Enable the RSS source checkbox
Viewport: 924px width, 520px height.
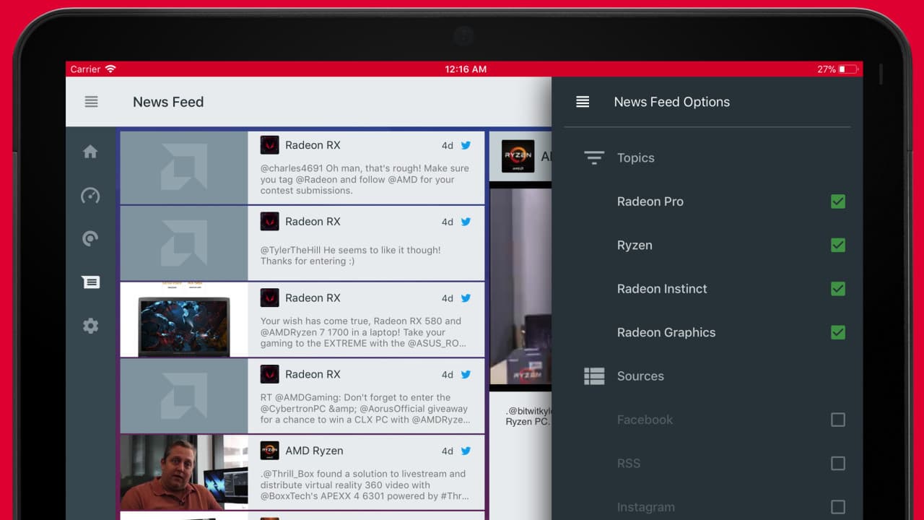pyautogui.click(x=838, y=463)
